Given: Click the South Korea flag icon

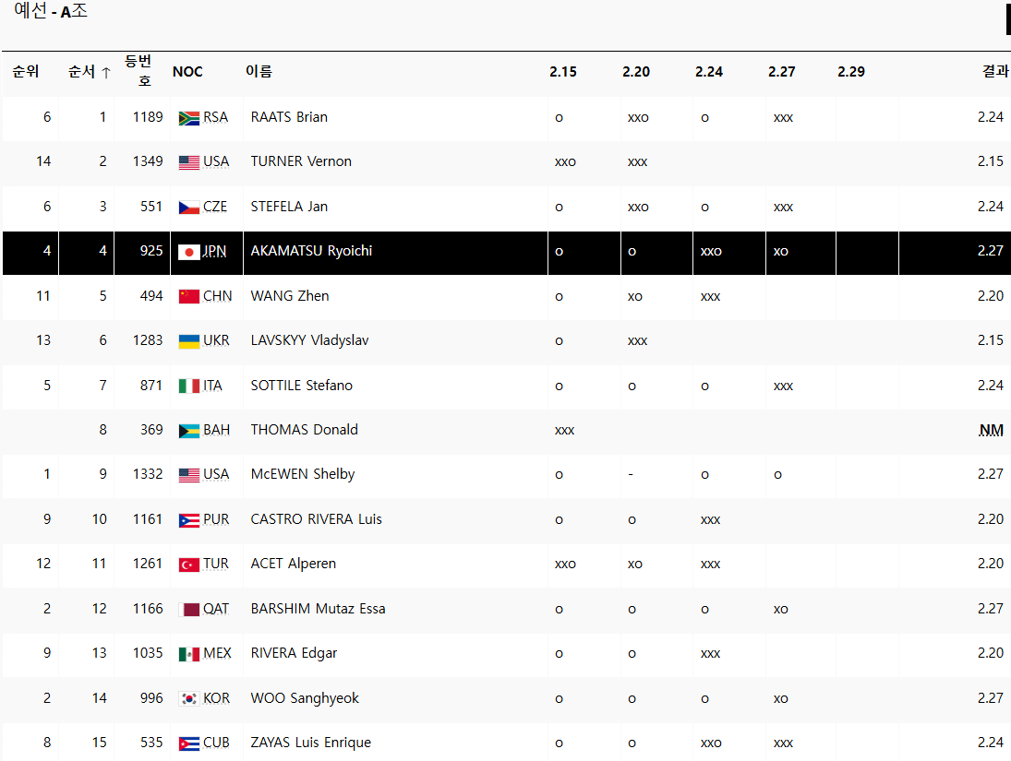Looking at the screenshot, I should (188, 699).
